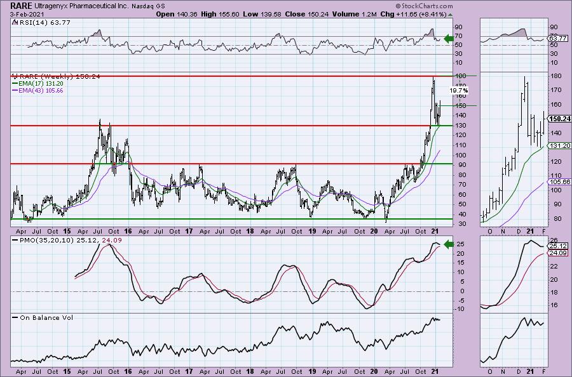The width and height of the screenshot is (572, 377).
Task: Click the 25.12 PMO tag in zoom panel
Action: pos(558,246)
